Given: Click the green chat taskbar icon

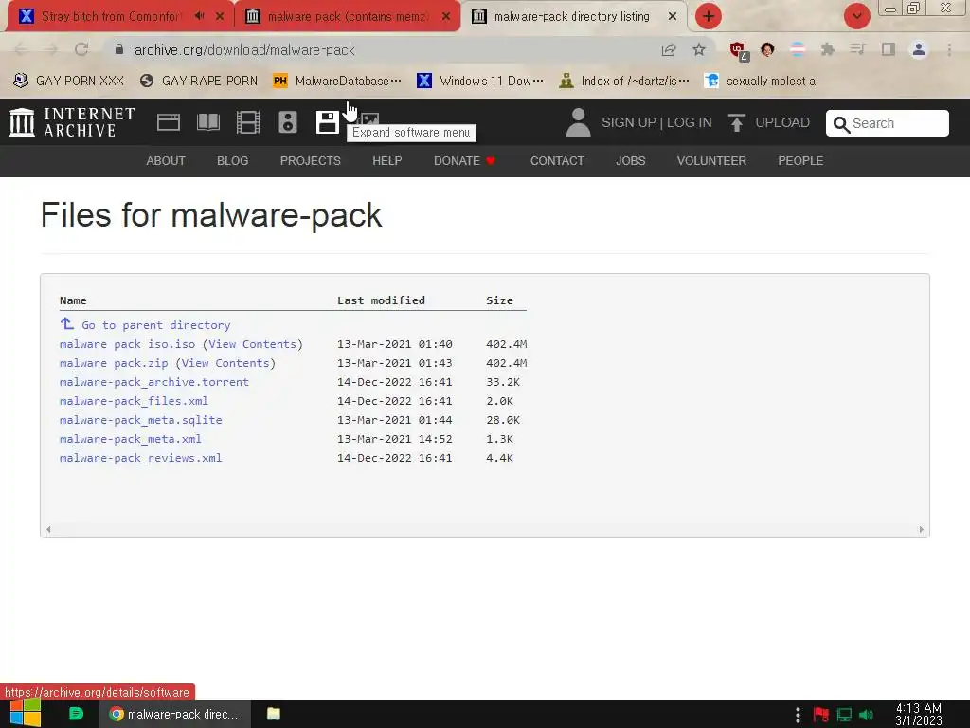Looking at the screenshot, I should pyautogui.click(x=76, y=714).
